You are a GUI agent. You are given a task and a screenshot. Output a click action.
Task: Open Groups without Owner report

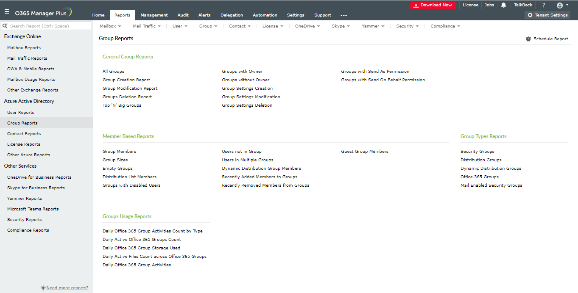tap(246, 80)
